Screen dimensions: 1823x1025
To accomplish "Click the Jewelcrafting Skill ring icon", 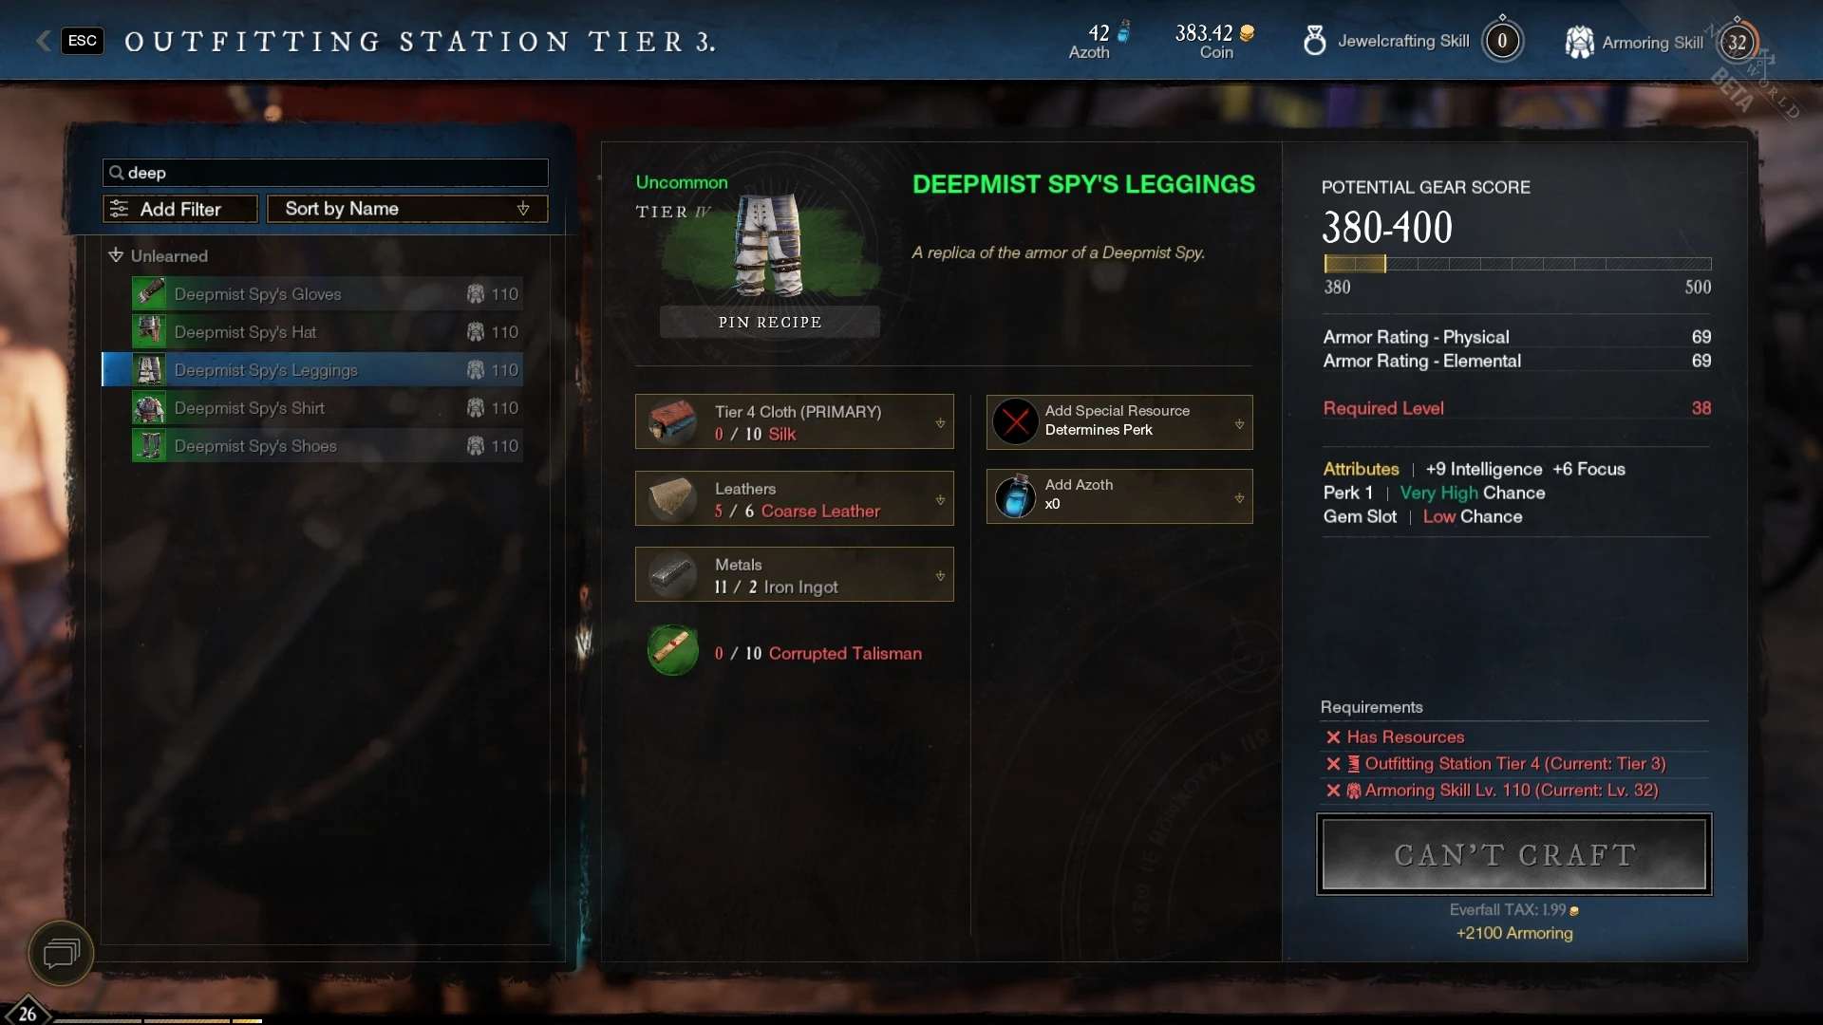I will tap(1314, 41).
